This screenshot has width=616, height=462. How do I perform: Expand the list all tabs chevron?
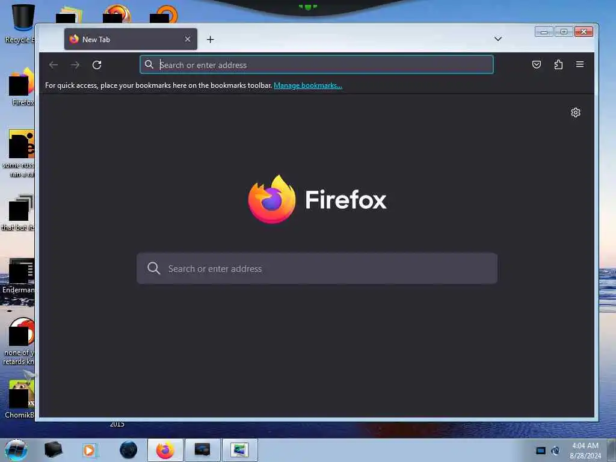coord(497,39)
